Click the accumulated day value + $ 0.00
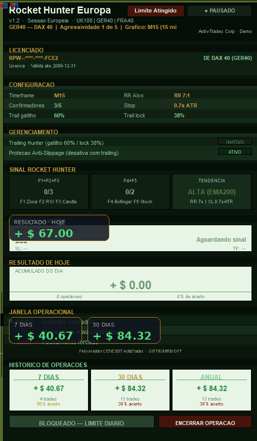 (x=130, y=285)
